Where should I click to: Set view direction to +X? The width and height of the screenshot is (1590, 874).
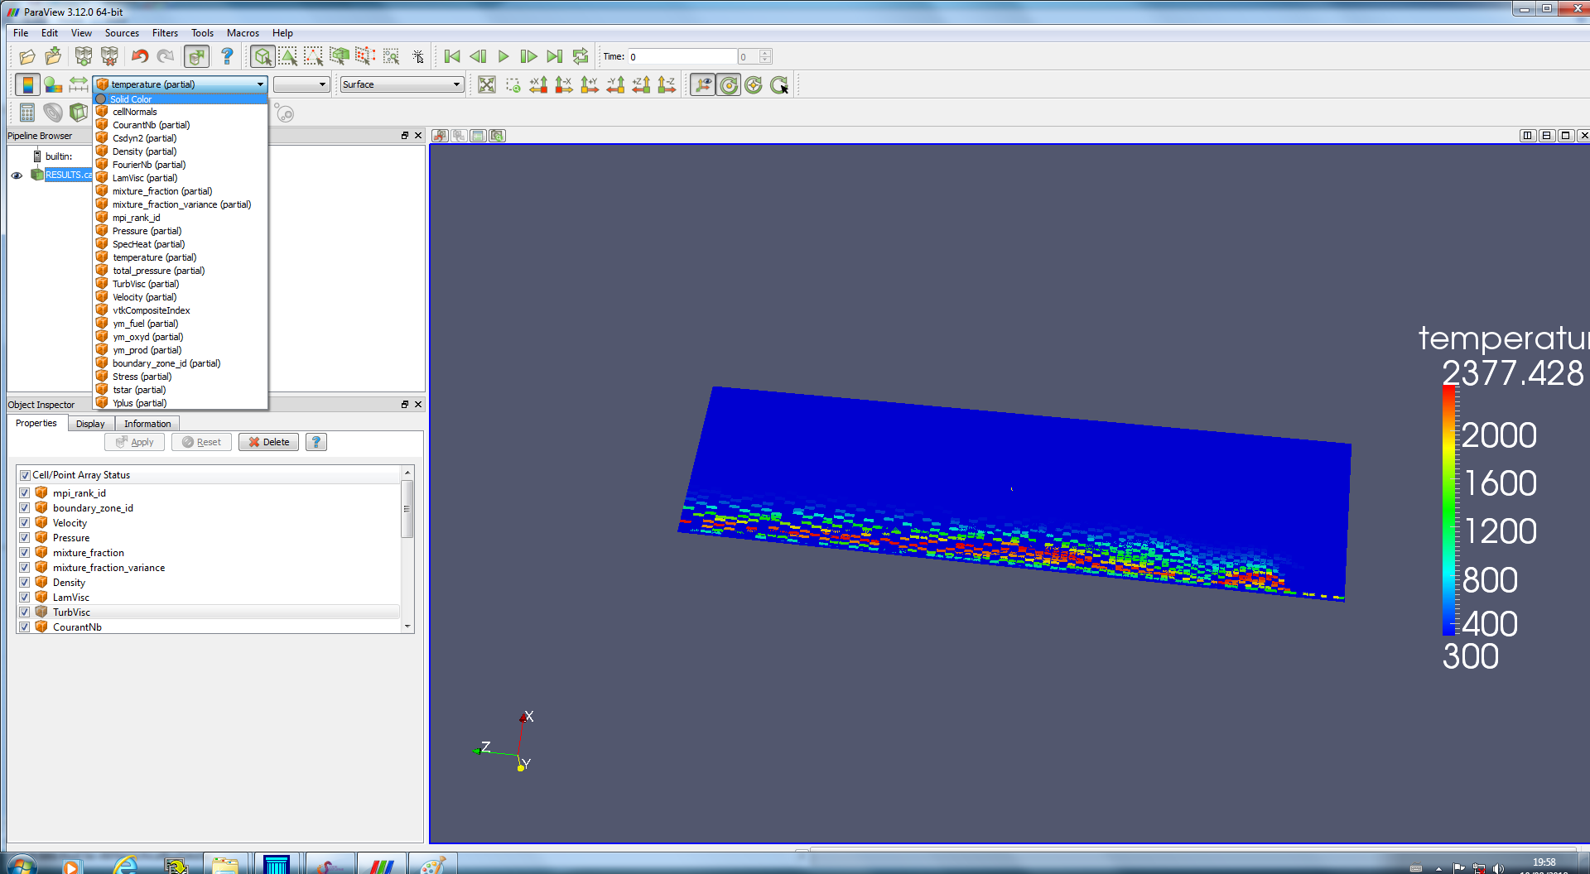(538, 85)
